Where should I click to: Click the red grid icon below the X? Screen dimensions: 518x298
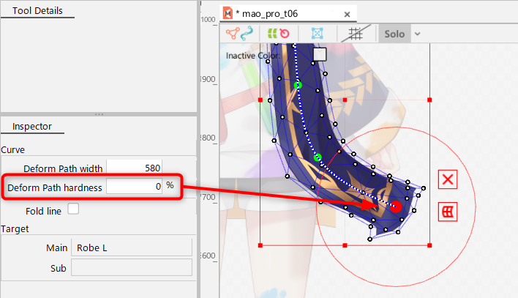click(x=448, y=212)
